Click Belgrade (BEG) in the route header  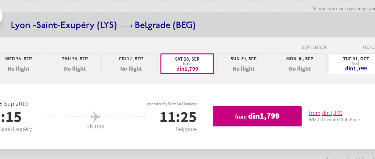(165, 25)
